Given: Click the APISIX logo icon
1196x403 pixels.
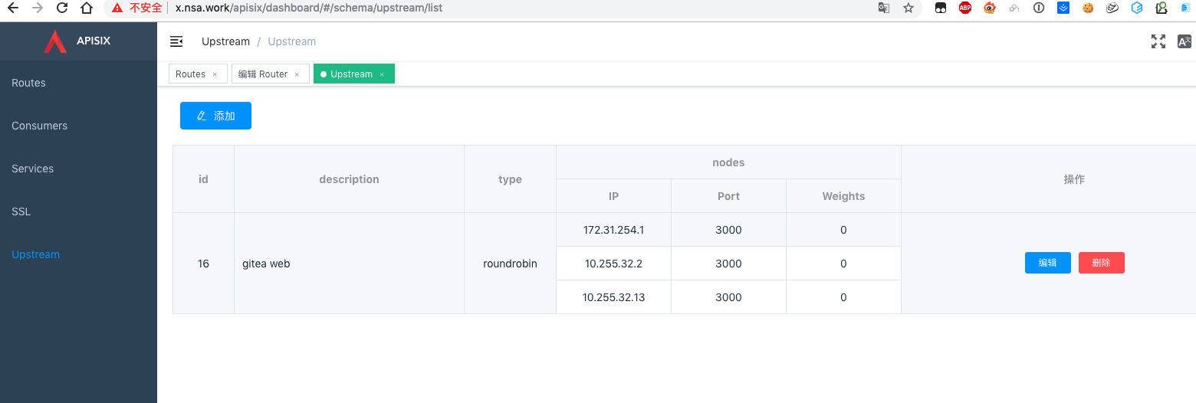Looking at the screenshot, I should [x=55, y=41].
